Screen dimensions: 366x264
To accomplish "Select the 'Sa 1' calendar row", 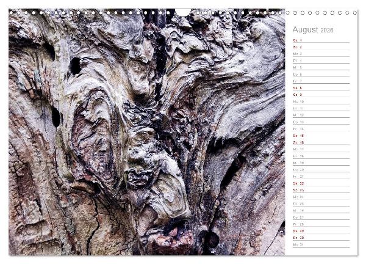I will pyautogui.click(x=321, y=40).
